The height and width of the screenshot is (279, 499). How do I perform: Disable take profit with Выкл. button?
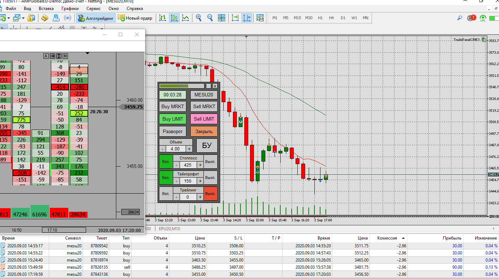click(x=211, y=178)
